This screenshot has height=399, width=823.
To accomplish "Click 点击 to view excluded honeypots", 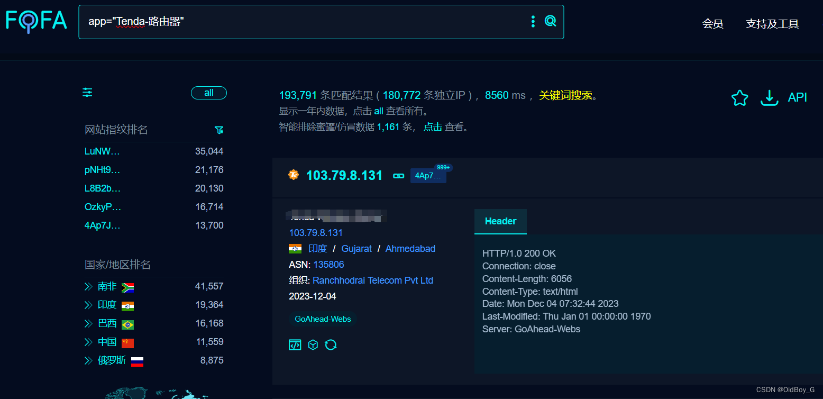I will tap(433, 127).
